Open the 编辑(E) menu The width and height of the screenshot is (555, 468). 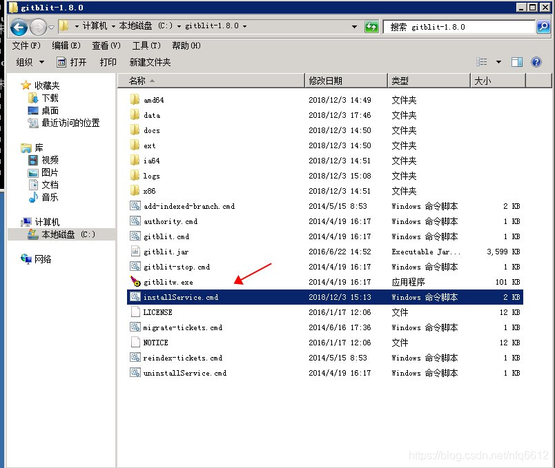coord(66,45)
